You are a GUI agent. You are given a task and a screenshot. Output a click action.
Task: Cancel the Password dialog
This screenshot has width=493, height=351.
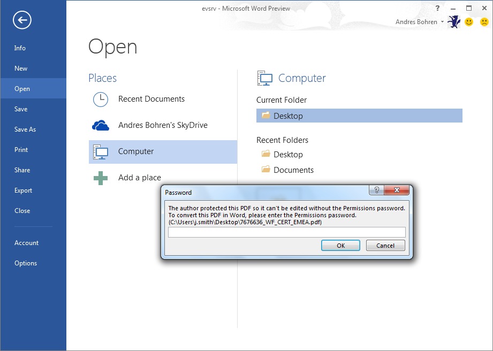pos(385,246)
